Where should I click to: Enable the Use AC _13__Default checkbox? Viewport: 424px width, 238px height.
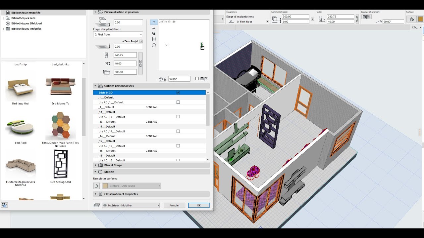[x=178, y=117]
